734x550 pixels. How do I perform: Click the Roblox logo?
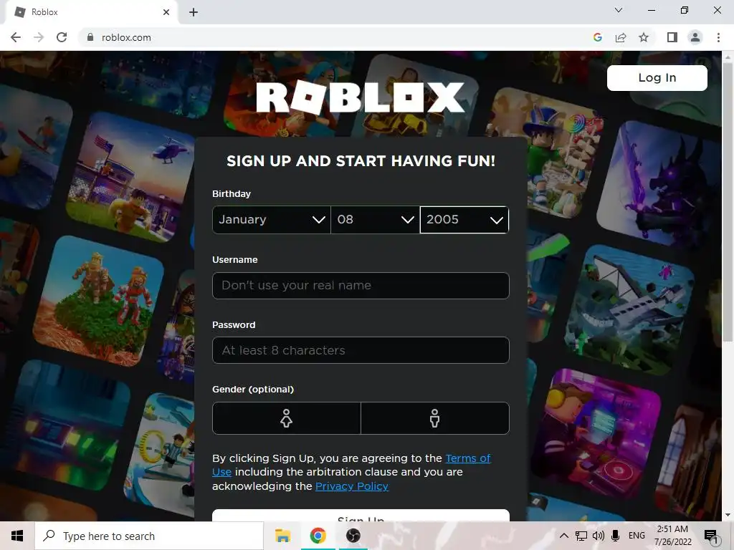(x=361, y=97)
